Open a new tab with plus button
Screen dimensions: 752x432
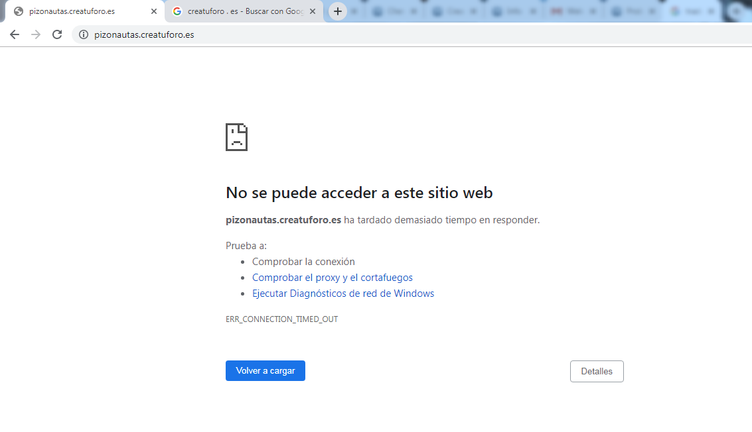tap(338, 11)
